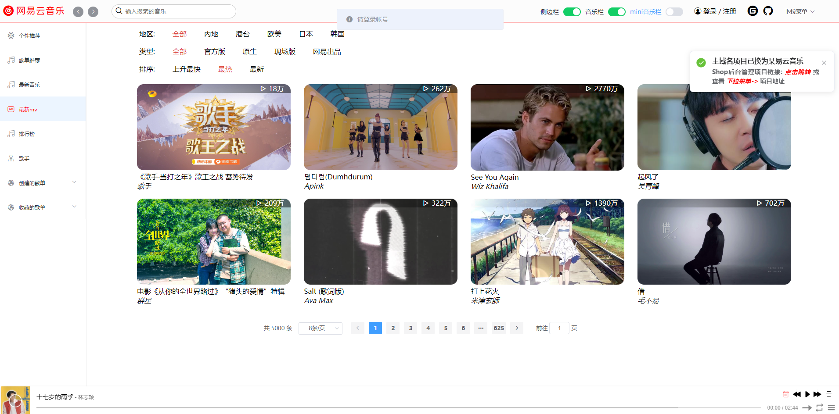Open 排行榜 in the sidebar
Viewport: 839px width, 414px height.
(43, 134)
